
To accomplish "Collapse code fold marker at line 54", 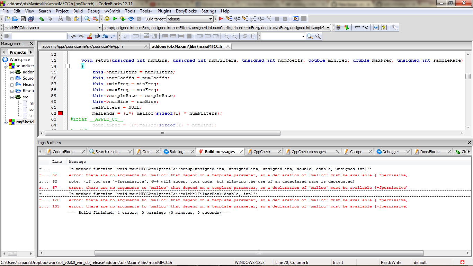I will [68, 66].
